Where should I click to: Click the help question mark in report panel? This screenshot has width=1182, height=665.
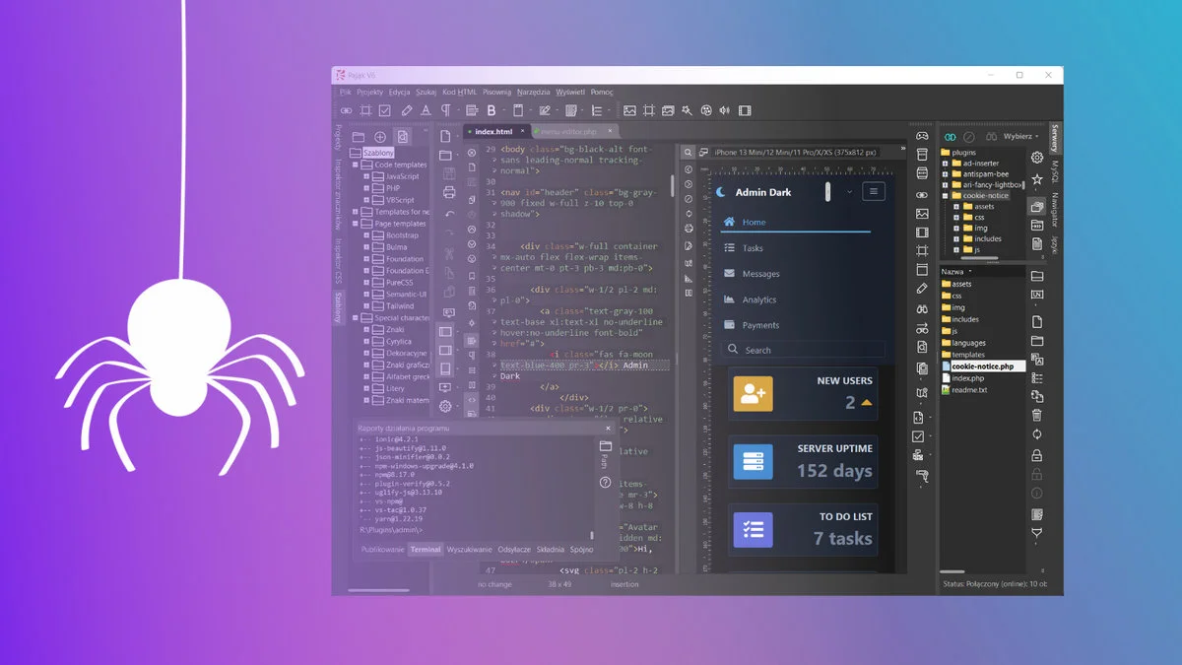[x=605, y=482]
